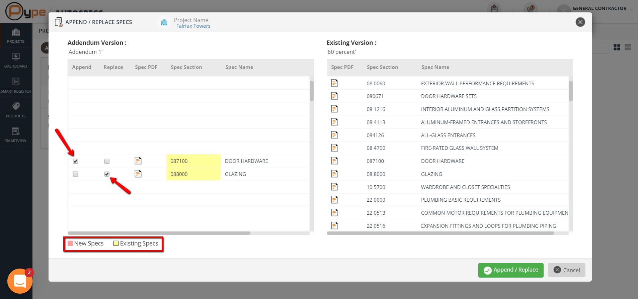Open SmartView in sidebar
Screen dimensions: 638x299
16,134
